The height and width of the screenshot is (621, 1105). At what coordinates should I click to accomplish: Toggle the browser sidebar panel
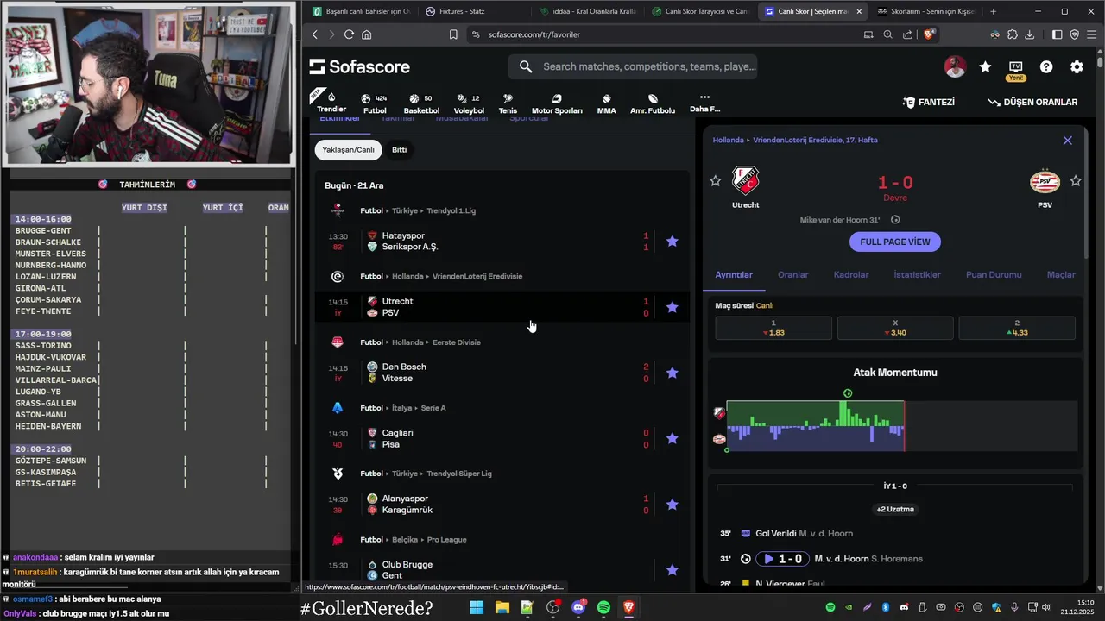click(1057, 34)
